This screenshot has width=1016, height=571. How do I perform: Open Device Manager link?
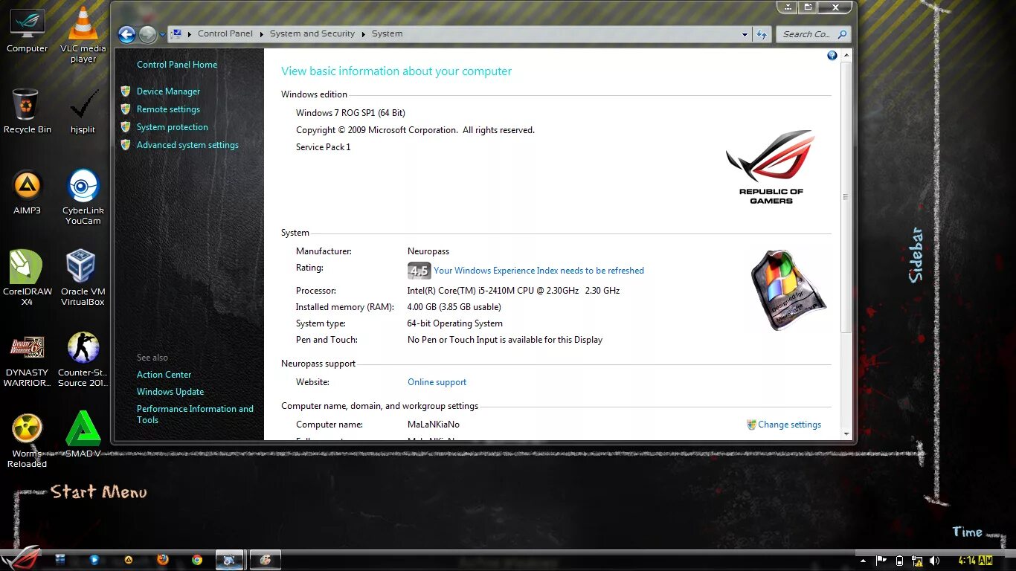(168, 91)
